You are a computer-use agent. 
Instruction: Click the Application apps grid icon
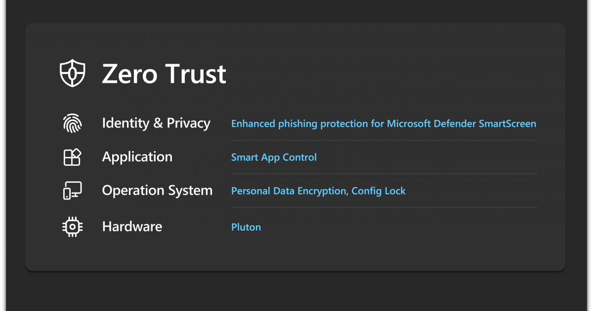(x=72, y=157)
